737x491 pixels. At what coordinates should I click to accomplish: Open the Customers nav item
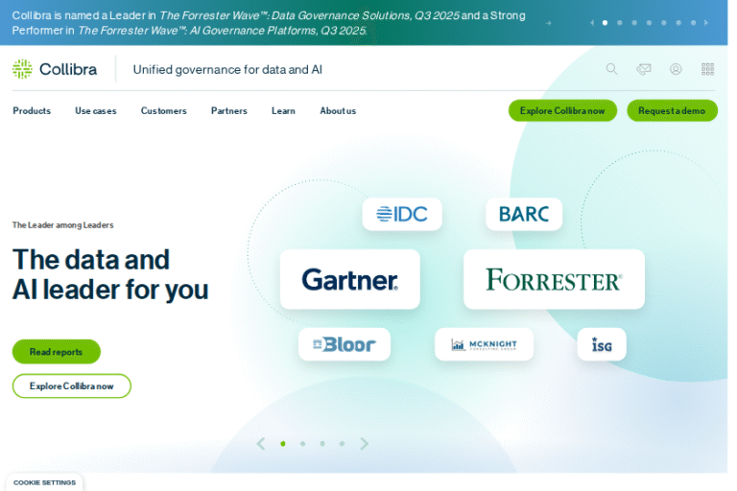coord(163,111)
